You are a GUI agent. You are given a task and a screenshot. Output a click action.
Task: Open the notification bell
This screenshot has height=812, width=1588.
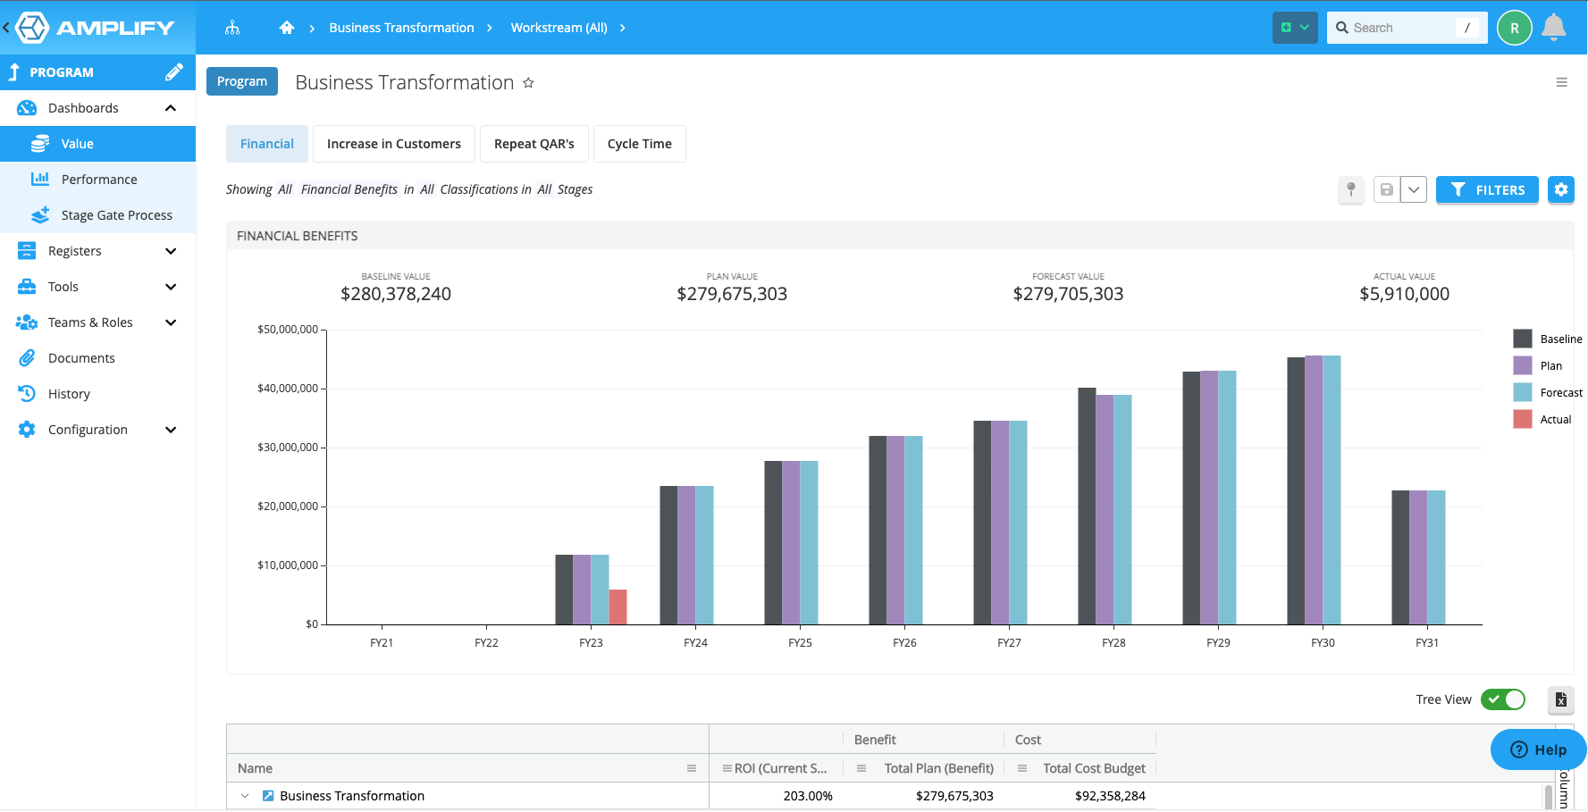coord(1554,28)
